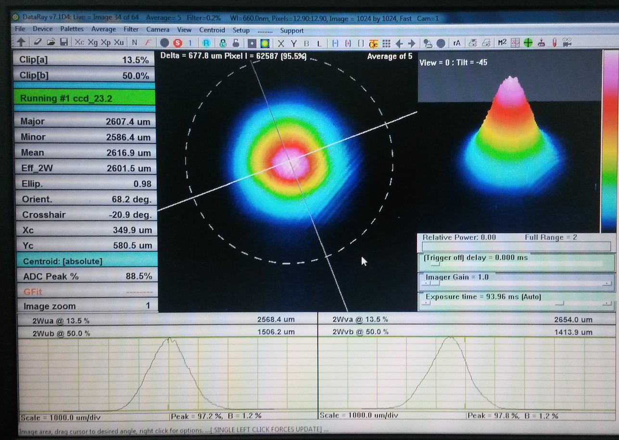Viewport: 619px width, 440px height.
Task: Open the Support menu
Action: click(x=292, y=31)
